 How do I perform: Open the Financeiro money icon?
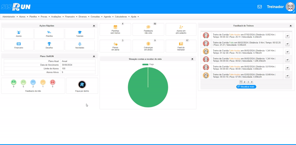coord(19,44)
